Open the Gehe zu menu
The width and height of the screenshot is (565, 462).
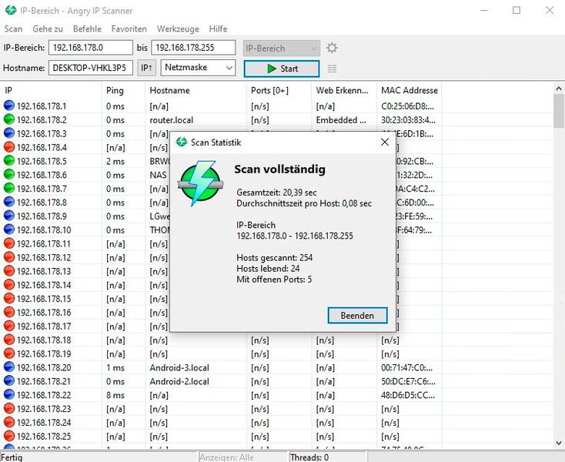(x=48, y=28)
